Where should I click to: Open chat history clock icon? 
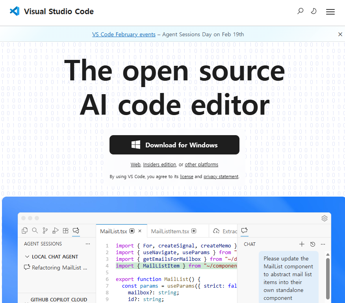pyautogui.click(x=313, y=244)
